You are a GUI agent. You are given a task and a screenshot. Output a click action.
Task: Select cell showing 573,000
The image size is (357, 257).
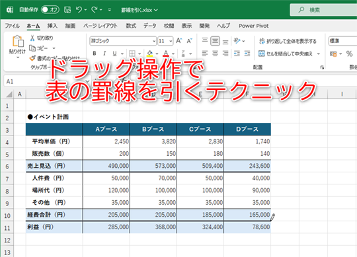coord(153,166)
